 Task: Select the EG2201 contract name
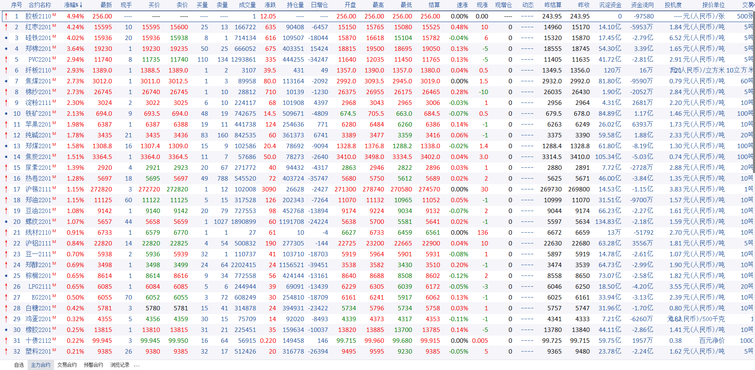pos(41,298)
